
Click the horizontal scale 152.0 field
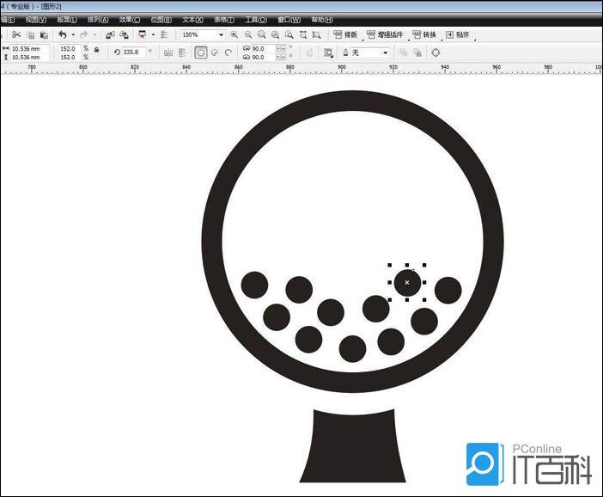coord(69,49)
